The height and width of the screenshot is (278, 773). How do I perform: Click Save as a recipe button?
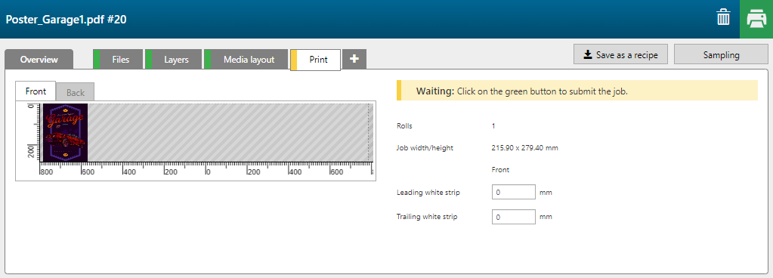620,54
